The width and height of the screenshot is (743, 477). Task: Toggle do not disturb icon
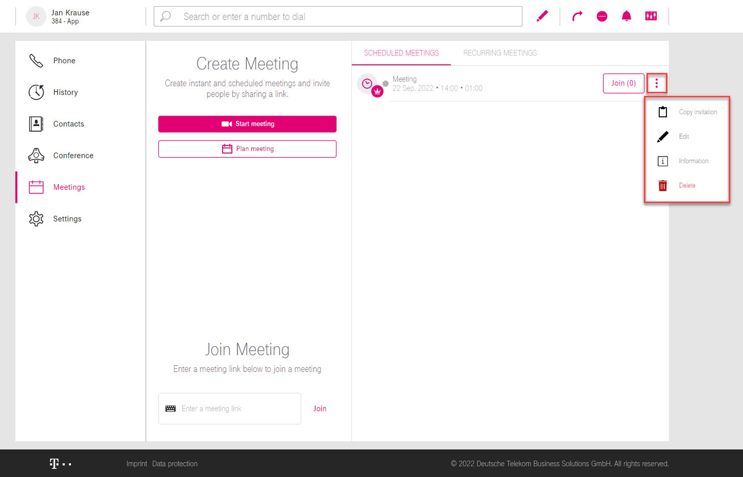click(602, 16)
